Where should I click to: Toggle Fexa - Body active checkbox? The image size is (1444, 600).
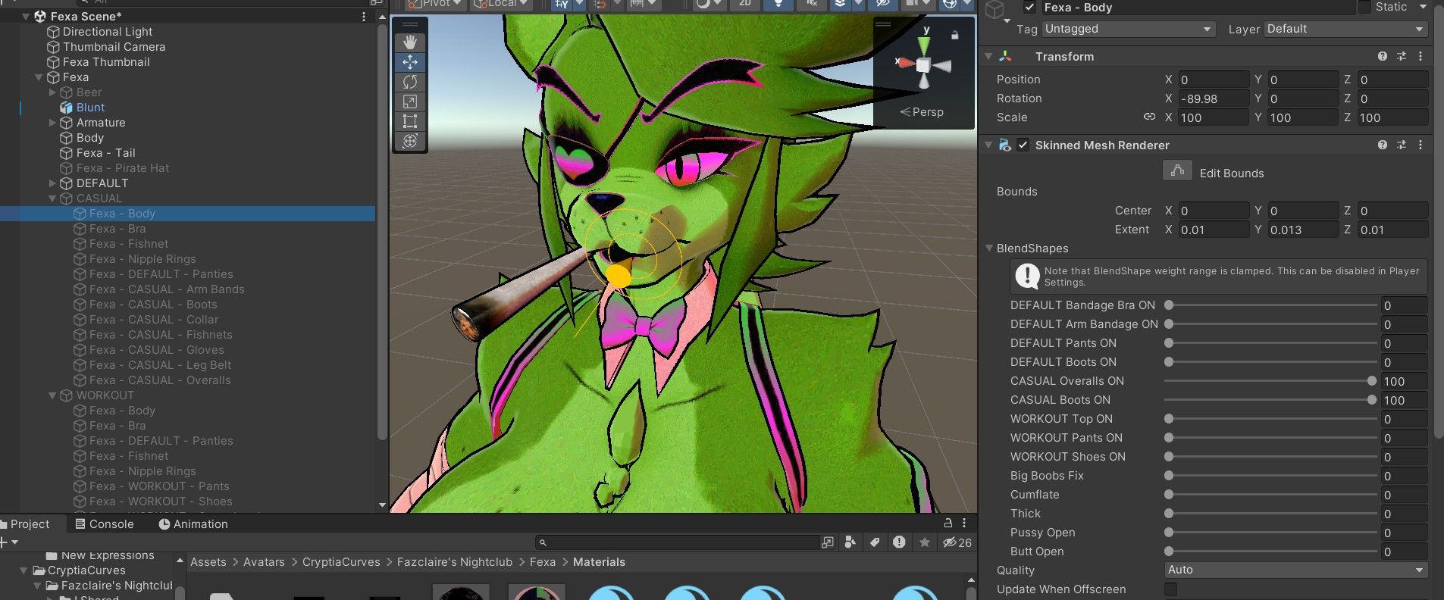1029,8
